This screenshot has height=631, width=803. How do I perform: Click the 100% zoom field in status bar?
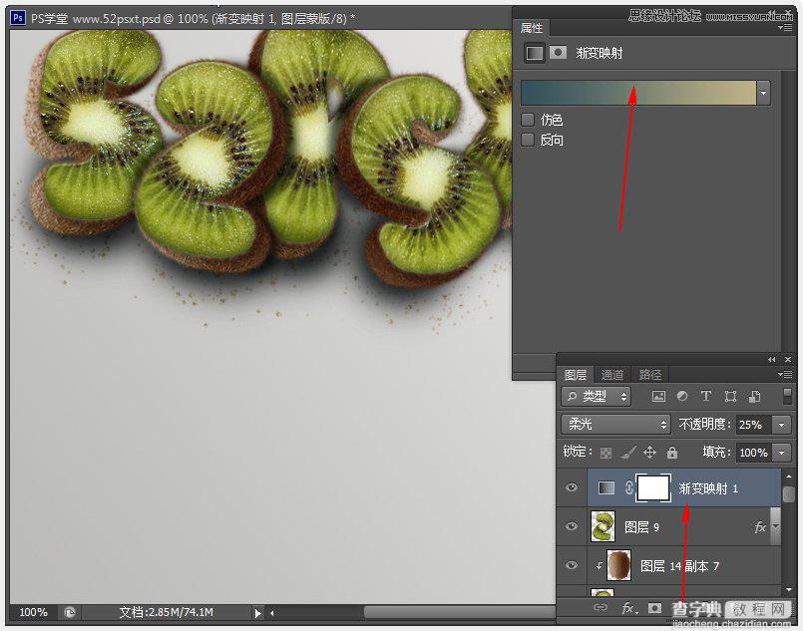point(34,612)
